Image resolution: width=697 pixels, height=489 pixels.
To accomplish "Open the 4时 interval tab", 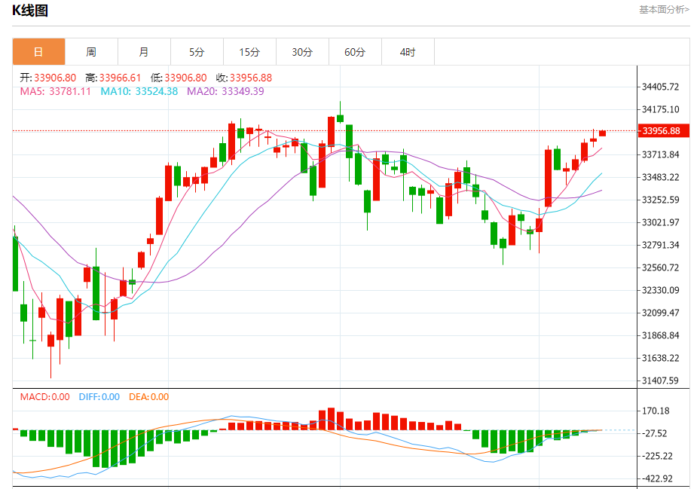I will coord(408,52).
